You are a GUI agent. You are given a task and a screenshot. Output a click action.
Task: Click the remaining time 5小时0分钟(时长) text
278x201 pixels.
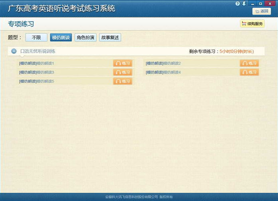[237, 51]
